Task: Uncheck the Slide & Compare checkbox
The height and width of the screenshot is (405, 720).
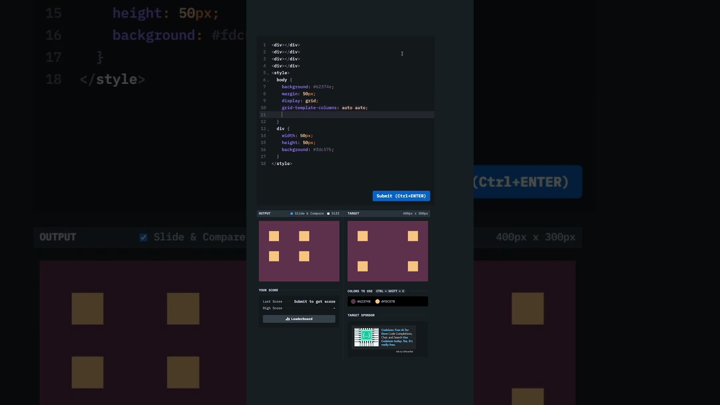Action: click(291, 214)
